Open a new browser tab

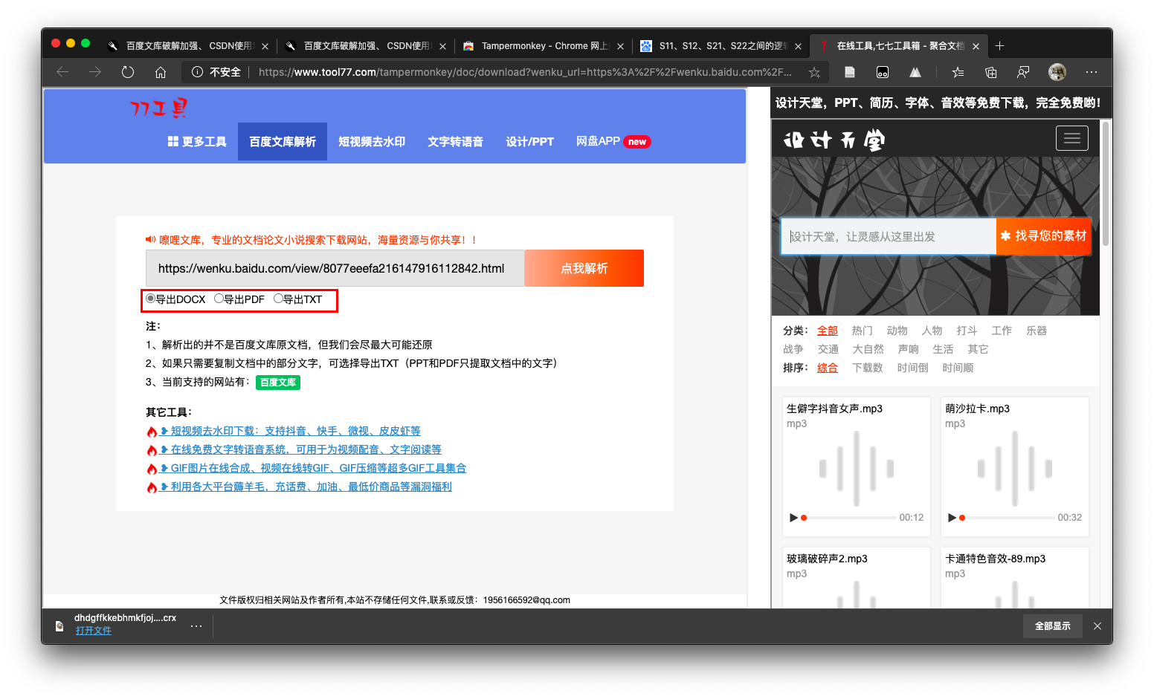[x=999, y=46]
